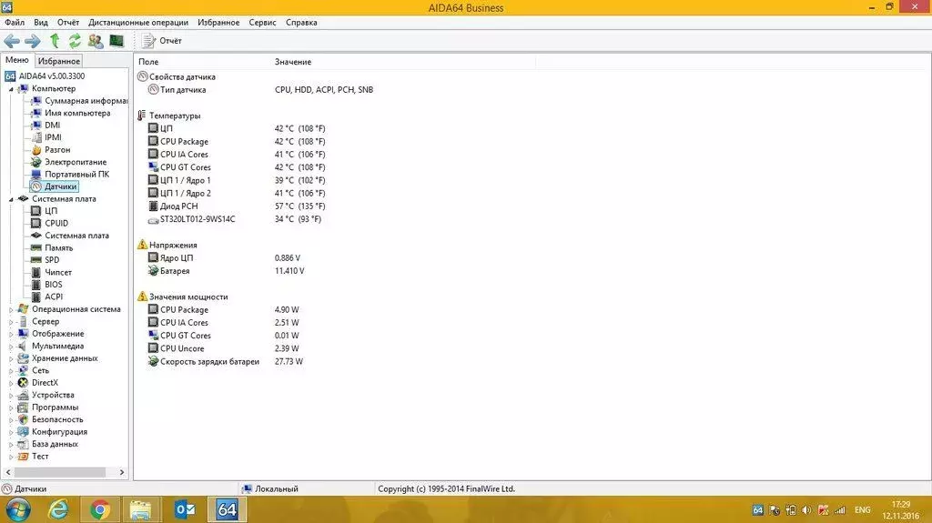Click the ЦП chip icon under Системная плата
The image size is (932, 523).
[36, 211]
